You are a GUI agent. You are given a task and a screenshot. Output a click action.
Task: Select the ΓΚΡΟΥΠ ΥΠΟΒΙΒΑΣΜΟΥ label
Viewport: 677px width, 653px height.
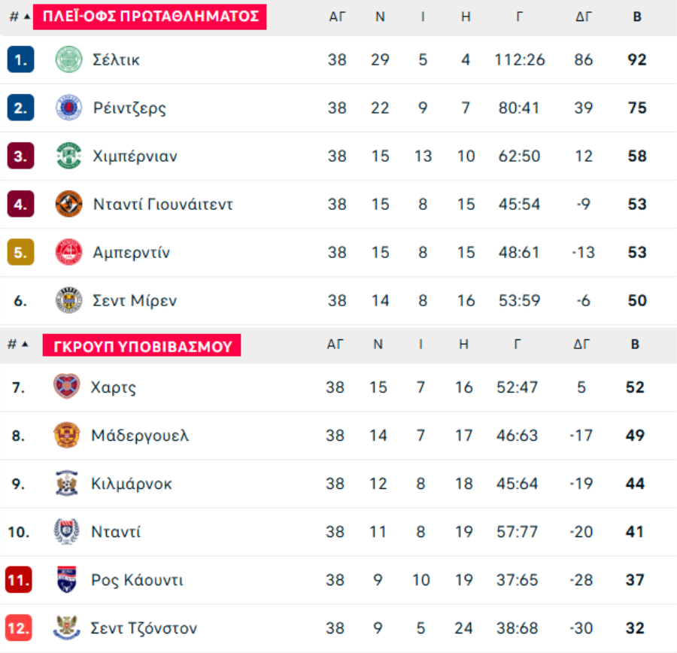click(142, 346)
